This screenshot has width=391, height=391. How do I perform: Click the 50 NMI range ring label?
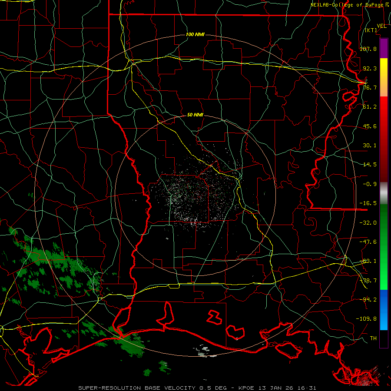195,115
